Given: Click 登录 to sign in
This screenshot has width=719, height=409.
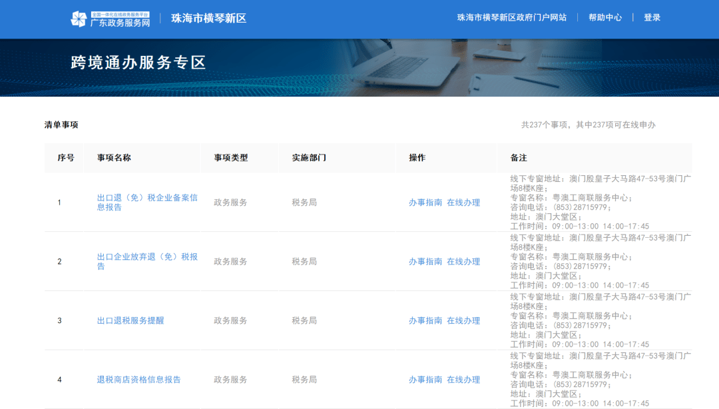Looking at the screenshot, I should pos(652,17).
